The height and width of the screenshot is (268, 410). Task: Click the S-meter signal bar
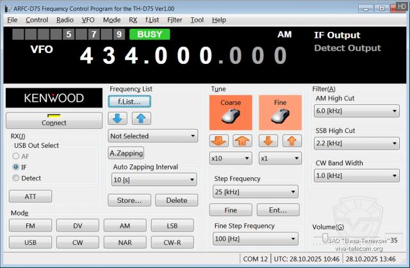pos(69,34)
